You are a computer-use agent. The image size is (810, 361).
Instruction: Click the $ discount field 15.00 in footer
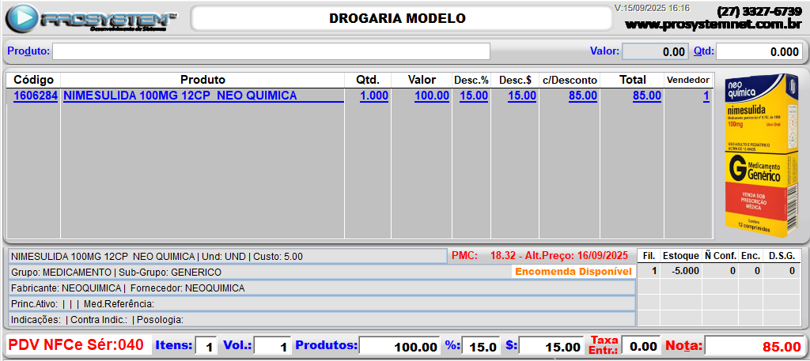pos(552,346)
